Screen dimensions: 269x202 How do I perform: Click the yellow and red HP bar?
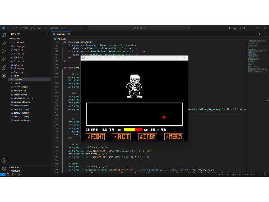coord(133,130)
